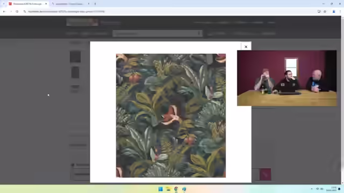Click the enlarged jungle wallpaper image
This screenshot has height=193, width=344.
tap(171, 116)
